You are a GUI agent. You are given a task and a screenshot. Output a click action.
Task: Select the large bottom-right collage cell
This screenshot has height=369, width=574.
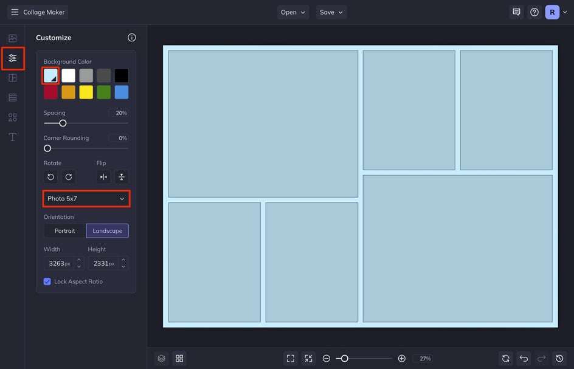(458, 249)
